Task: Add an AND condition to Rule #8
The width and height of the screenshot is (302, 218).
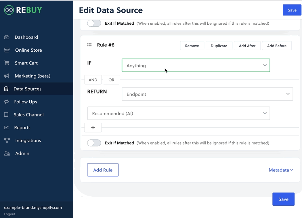Action: pyautogui.click(x=93, y=80)
